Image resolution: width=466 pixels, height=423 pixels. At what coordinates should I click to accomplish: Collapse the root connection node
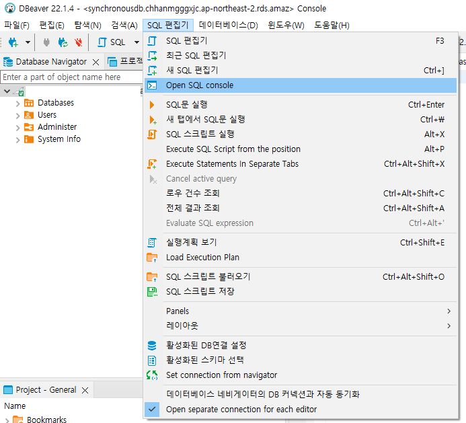[7, 91]
